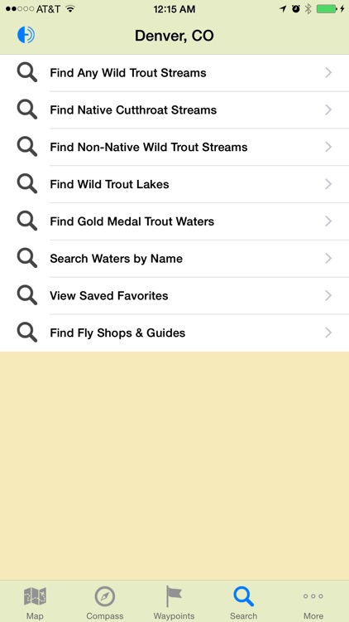Tap magnifier icon beside Find Wild Trout Lakes
Screen dimensions: 349x622
(x=27, y=184)
